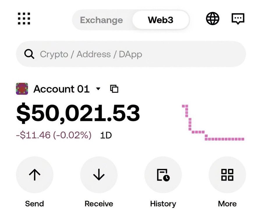Open the pink portfolio trend chart
Screen dimensions: 262x215
click(x=213, y=123)
